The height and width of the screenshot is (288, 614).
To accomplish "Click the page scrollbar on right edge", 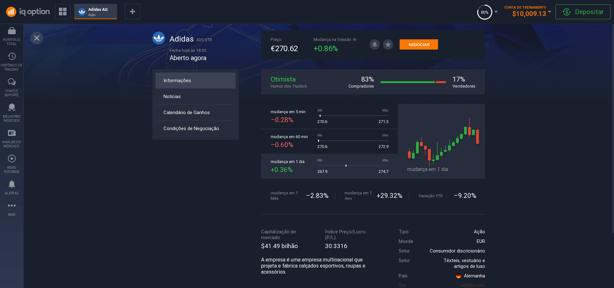I will pos(613,128).
